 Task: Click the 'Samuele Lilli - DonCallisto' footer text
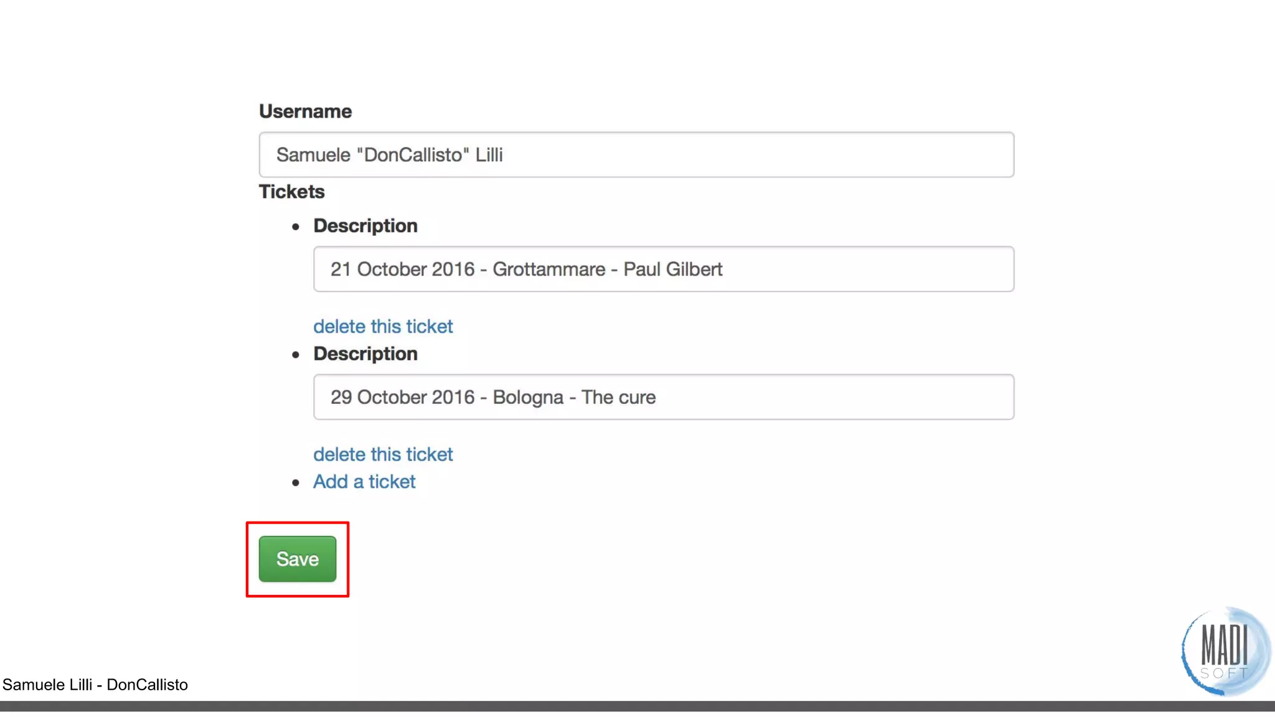95,685
